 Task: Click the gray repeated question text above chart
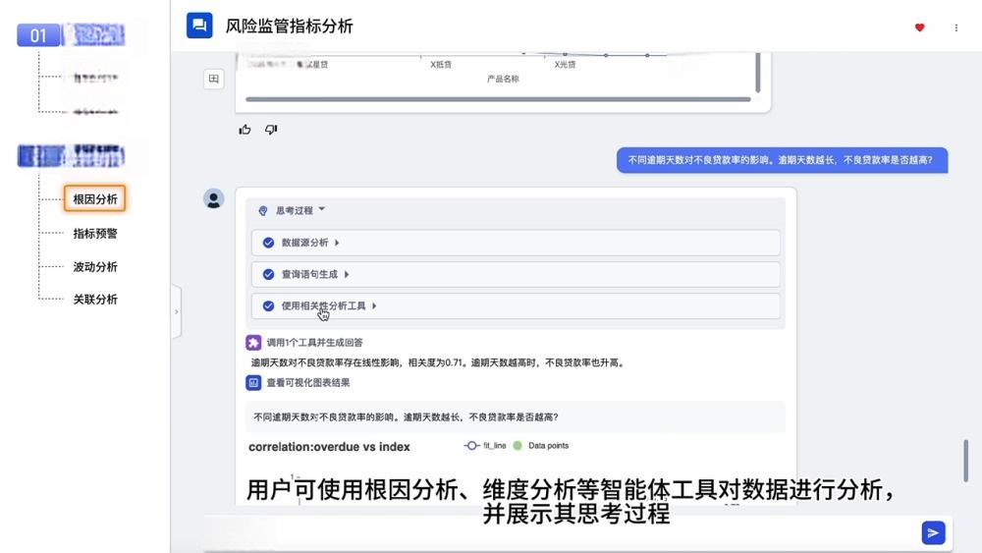pos(406,417)
